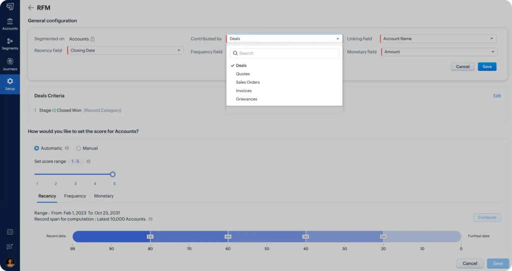Click the app logo at sidebar top
This screenshot has width=512, height=271.
10,6
